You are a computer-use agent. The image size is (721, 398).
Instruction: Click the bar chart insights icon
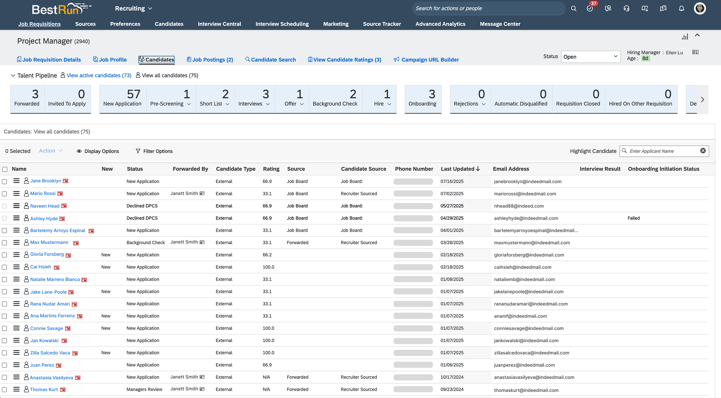click(685, 37)
